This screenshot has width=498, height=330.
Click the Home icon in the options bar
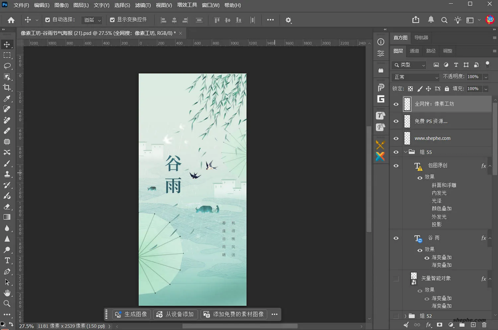[x=11, y=20]
